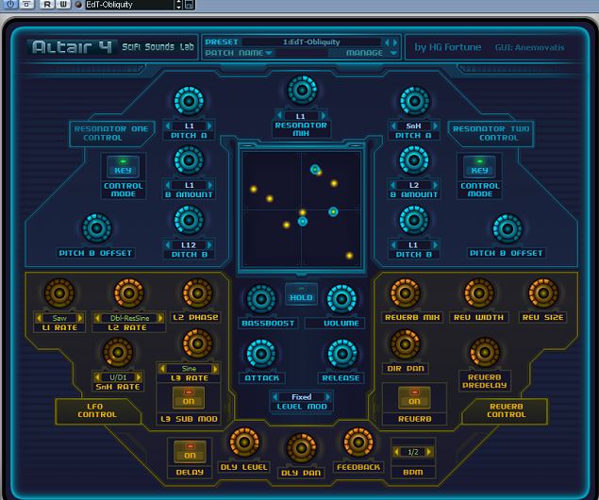
Task: Click the L1 Rate knob
Action: (x=59, y=293)
